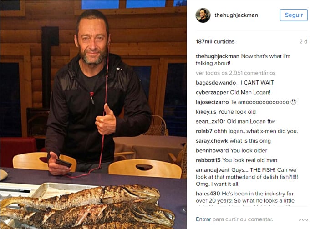Viewport: 310px width, 229px height.
Task: Open rabbott15 commenter profile
Action: point(208,160)
